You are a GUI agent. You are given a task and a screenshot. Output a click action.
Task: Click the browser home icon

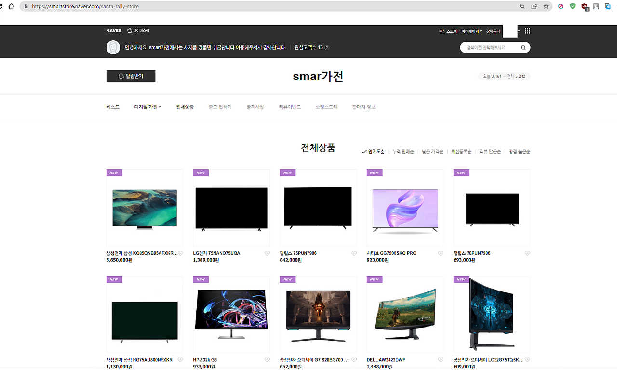point(12,7)
